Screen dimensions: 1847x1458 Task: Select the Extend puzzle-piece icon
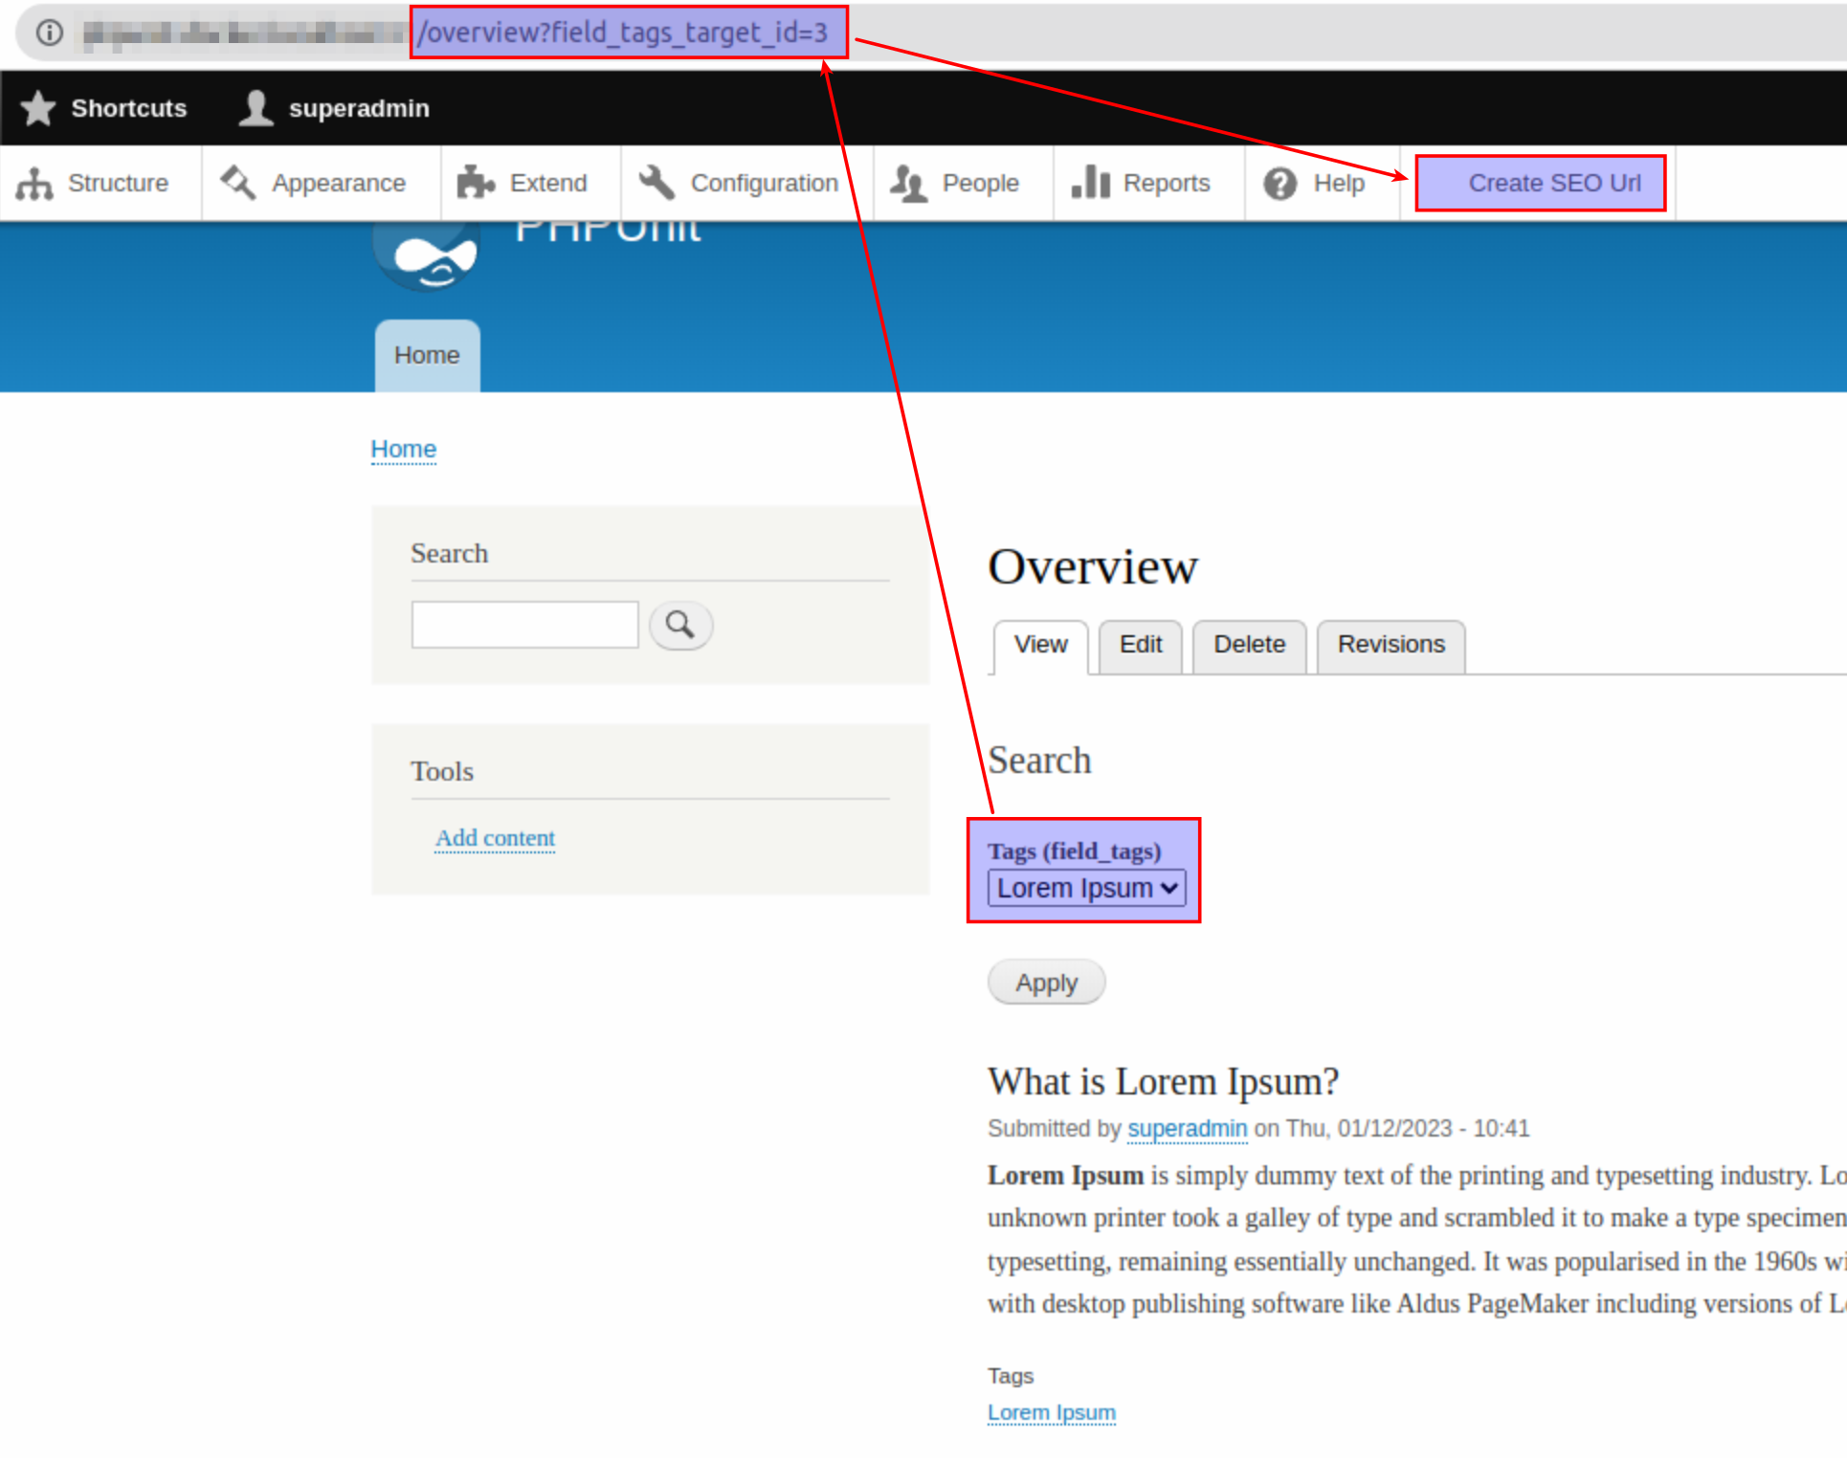(476, 182)
